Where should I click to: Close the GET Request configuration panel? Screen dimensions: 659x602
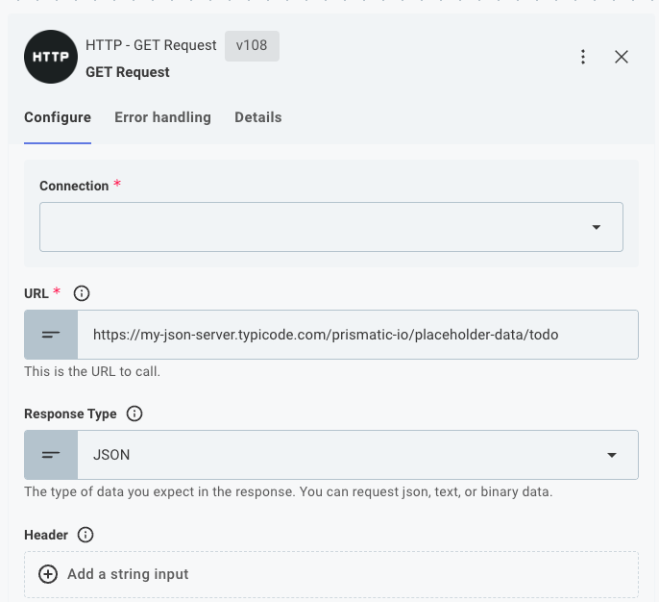(x=622, y=57)
